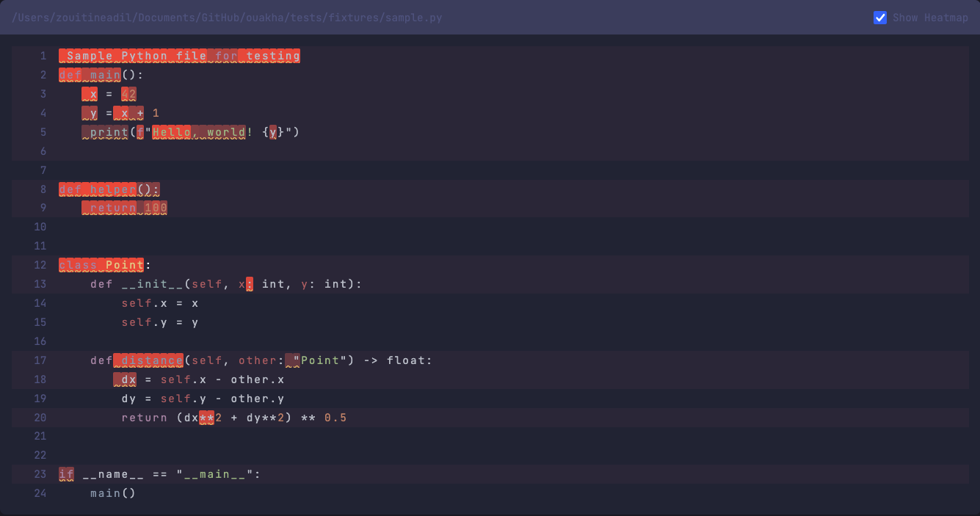The image size is (980, 516).
Task: Click the highlighted comment 'Sample Python file for testing'
Action: (180, 56)
